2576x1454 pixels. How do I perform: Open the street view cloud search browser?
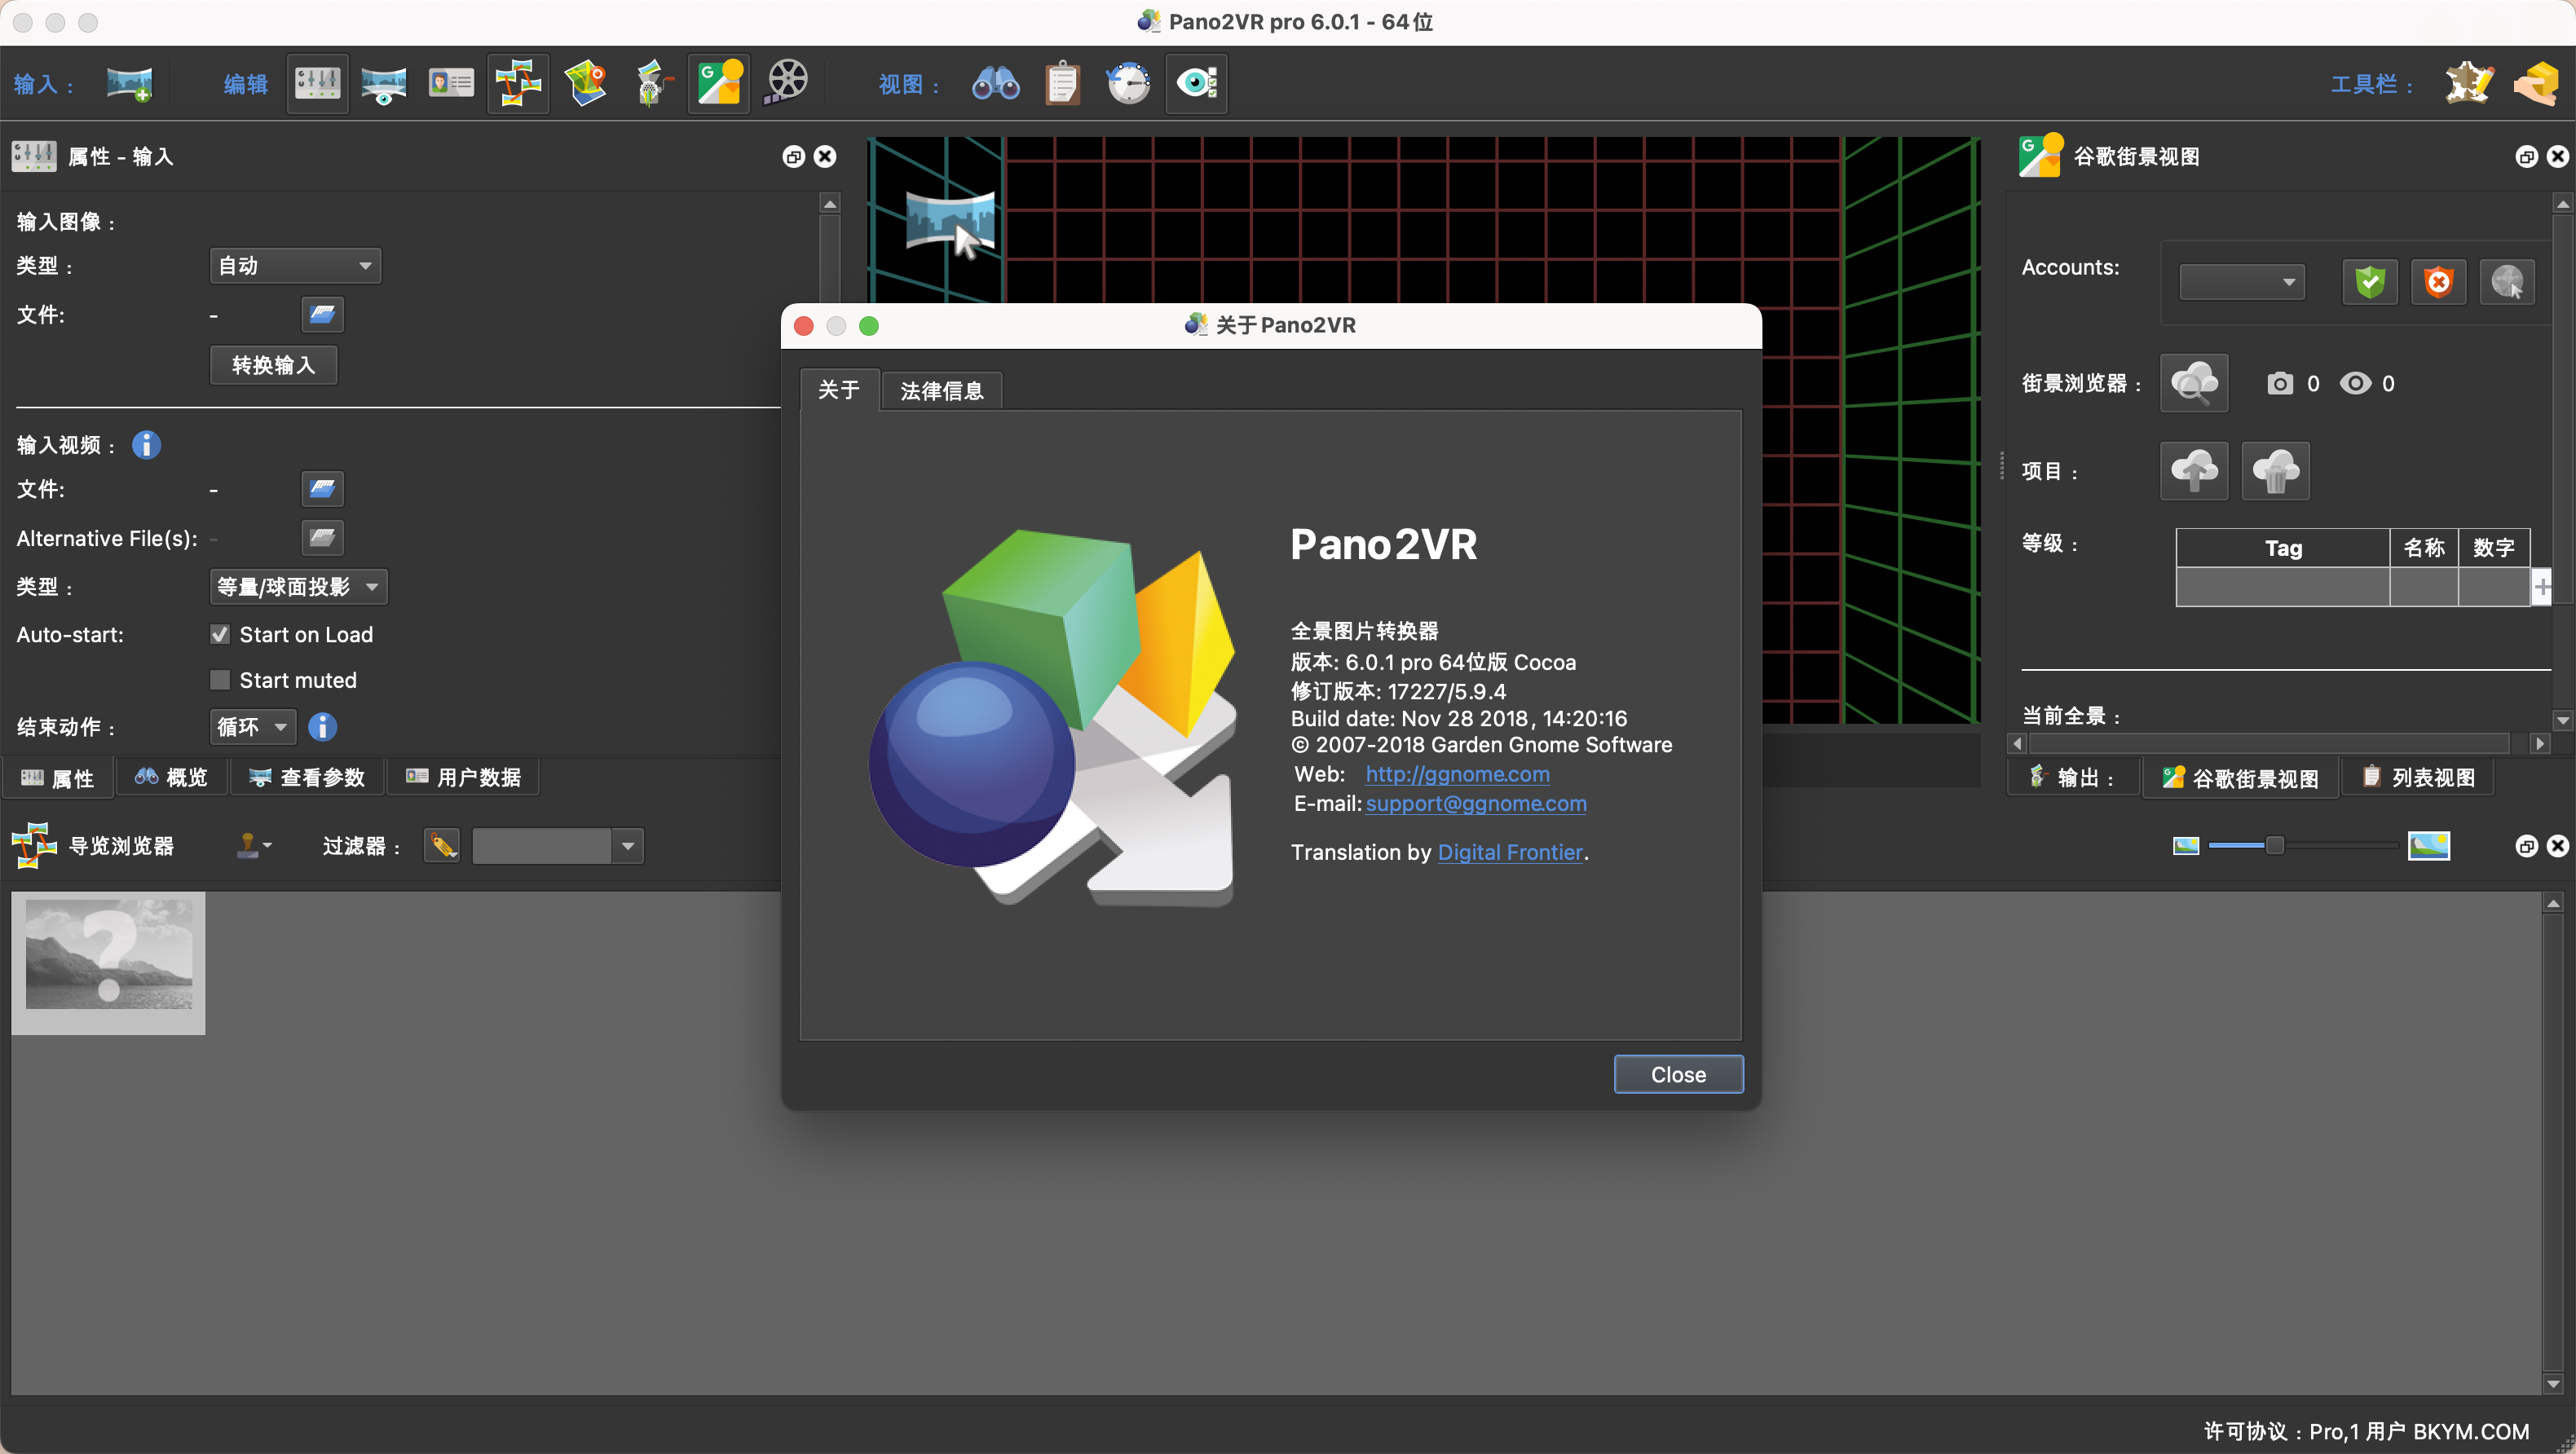point(2194,383)
